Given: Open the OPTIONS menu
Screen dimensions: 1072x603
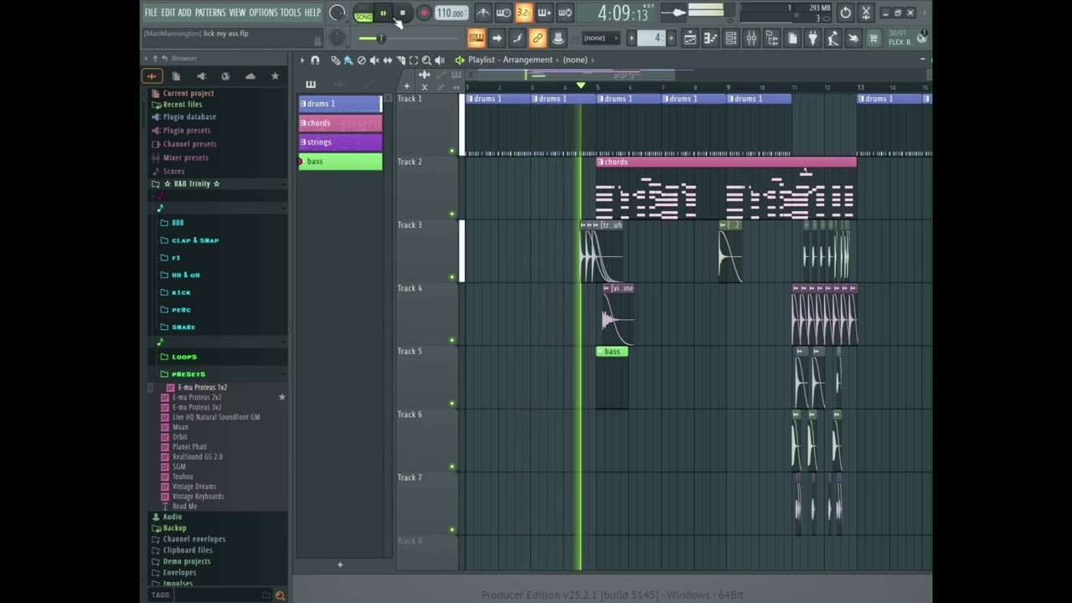Looking at the screenshot, I should pos(263,13).
